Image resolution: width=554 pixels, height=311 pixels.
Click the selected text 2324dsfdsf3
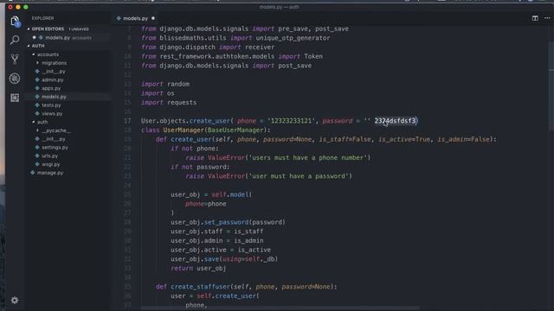395,121
